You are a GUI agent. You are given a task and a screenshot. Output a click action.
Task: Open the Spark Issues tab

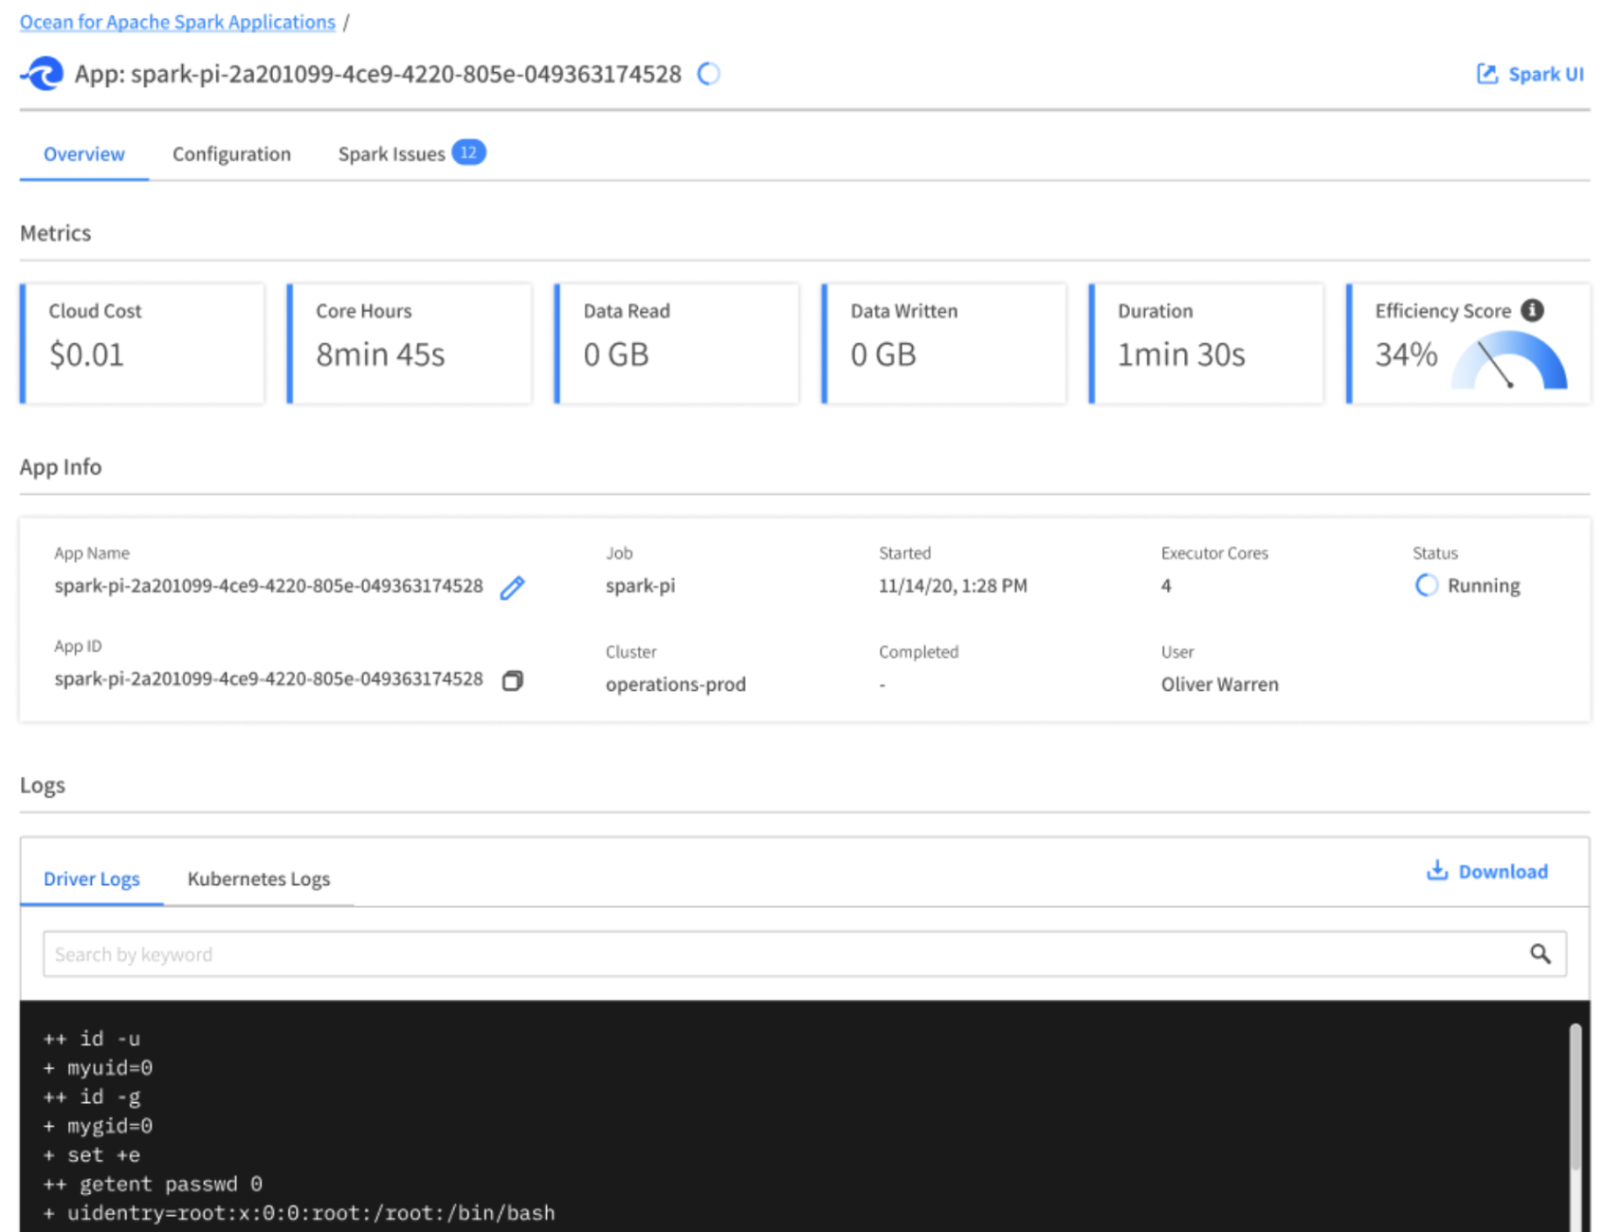[391, 154]
